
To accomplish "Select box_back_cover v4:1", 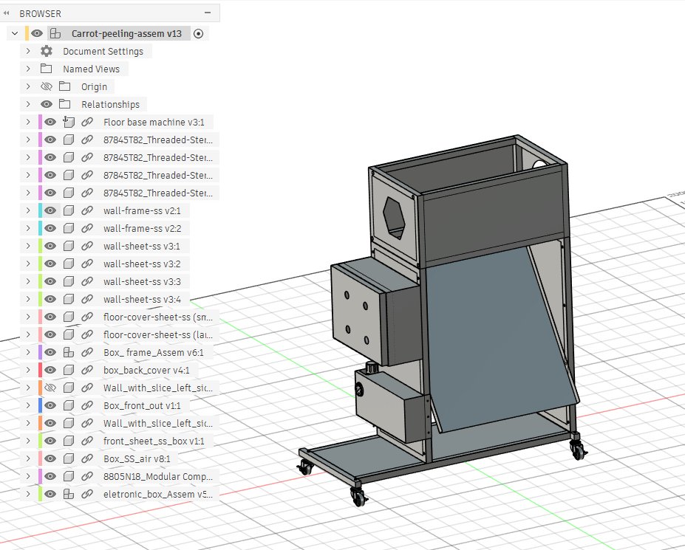I will [x=146, y=370].
